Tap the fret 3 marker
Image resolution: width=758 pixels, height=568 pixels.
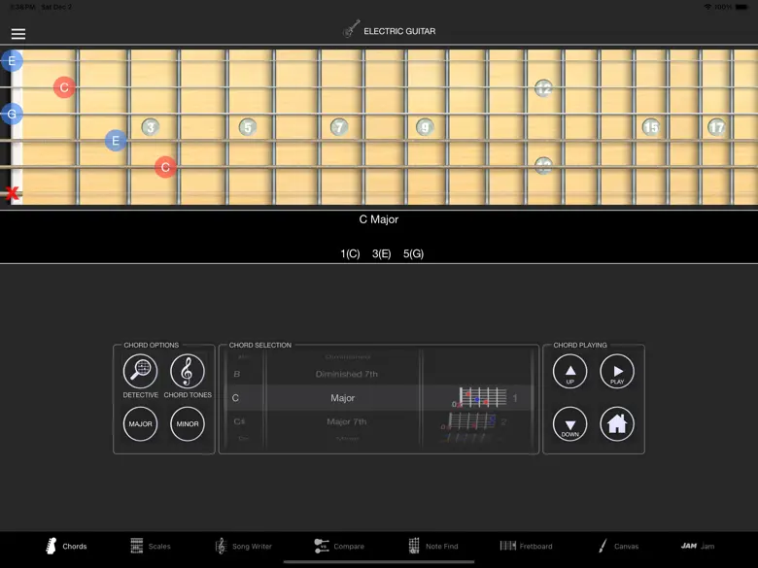pos(151,127)
